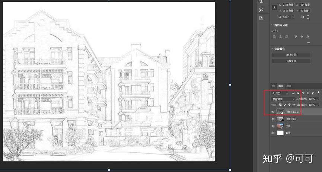Click the Y position field showing -22

pyautogui.click(x=305, y=11)
